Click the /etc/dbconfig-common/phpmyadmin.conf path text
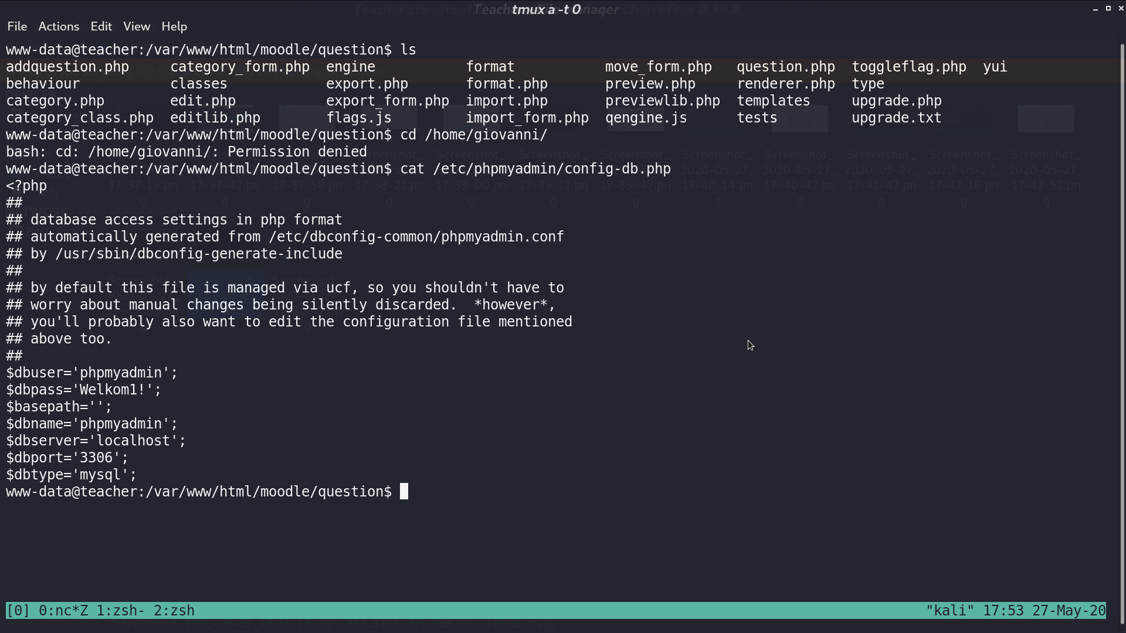 pyautogui.click(x=416, y=237)
